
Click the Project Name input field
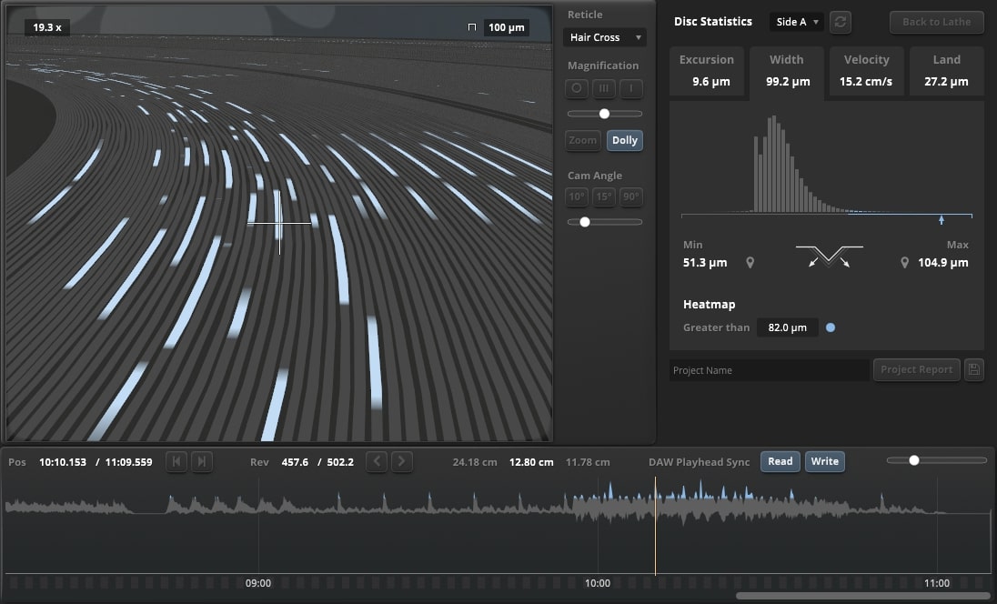769,370
